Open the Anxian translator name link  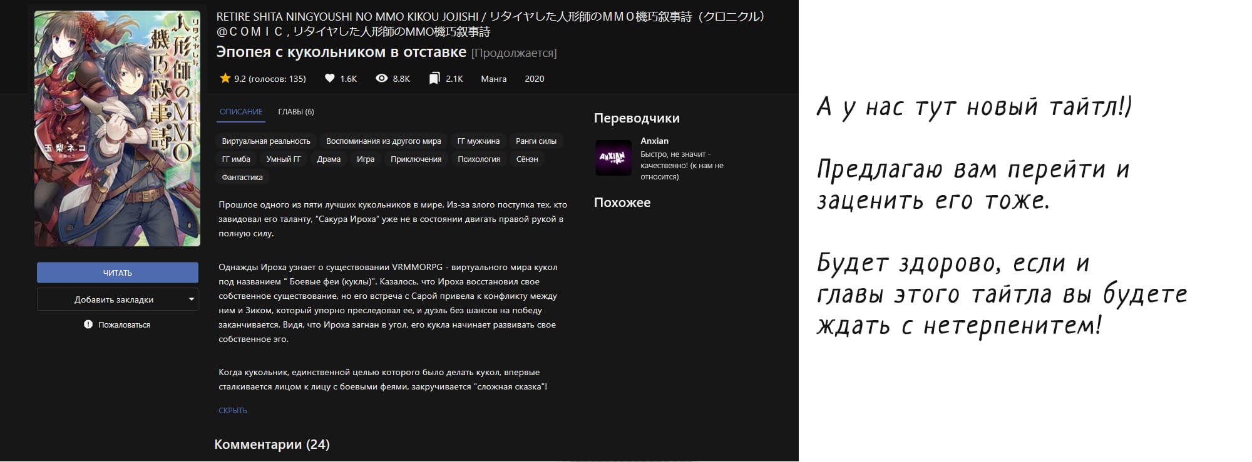pyautogui.click(x=654, y=141)
